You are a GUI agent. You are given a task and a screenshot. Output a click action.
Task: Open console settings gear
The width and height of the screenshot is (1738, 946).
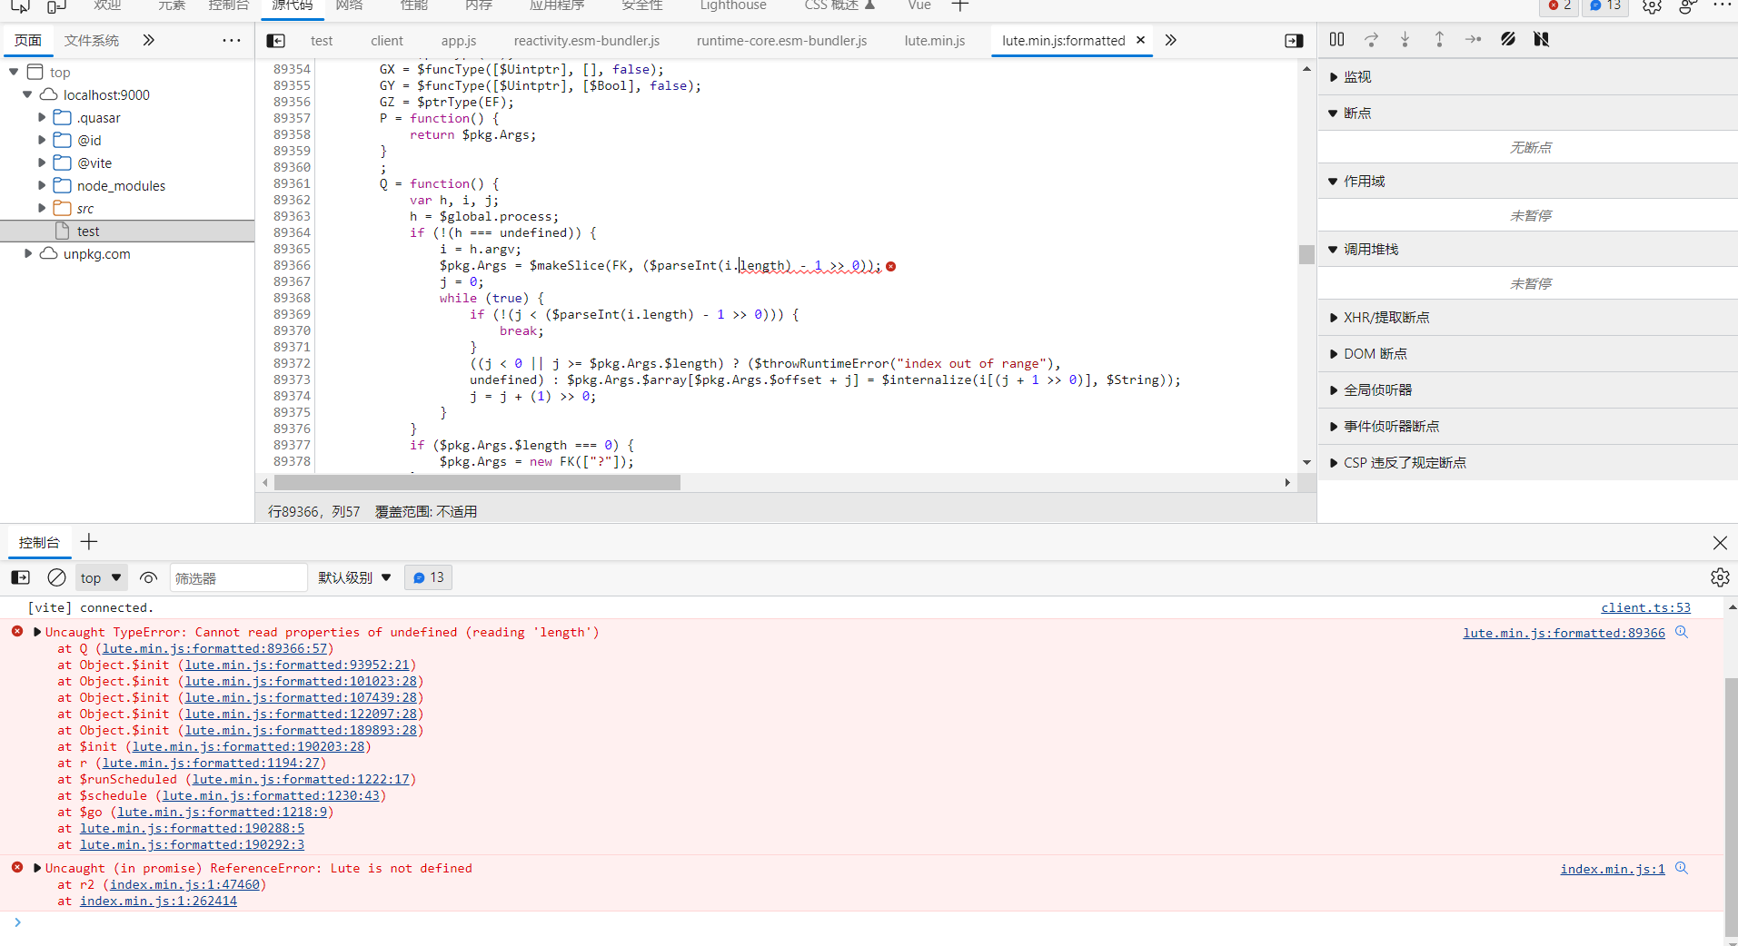pyautogui.click(x=1719, y=577)
